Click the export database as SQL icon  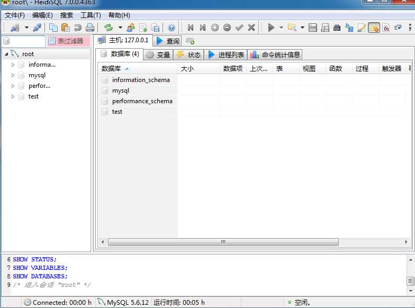click(x=156, y=28)
